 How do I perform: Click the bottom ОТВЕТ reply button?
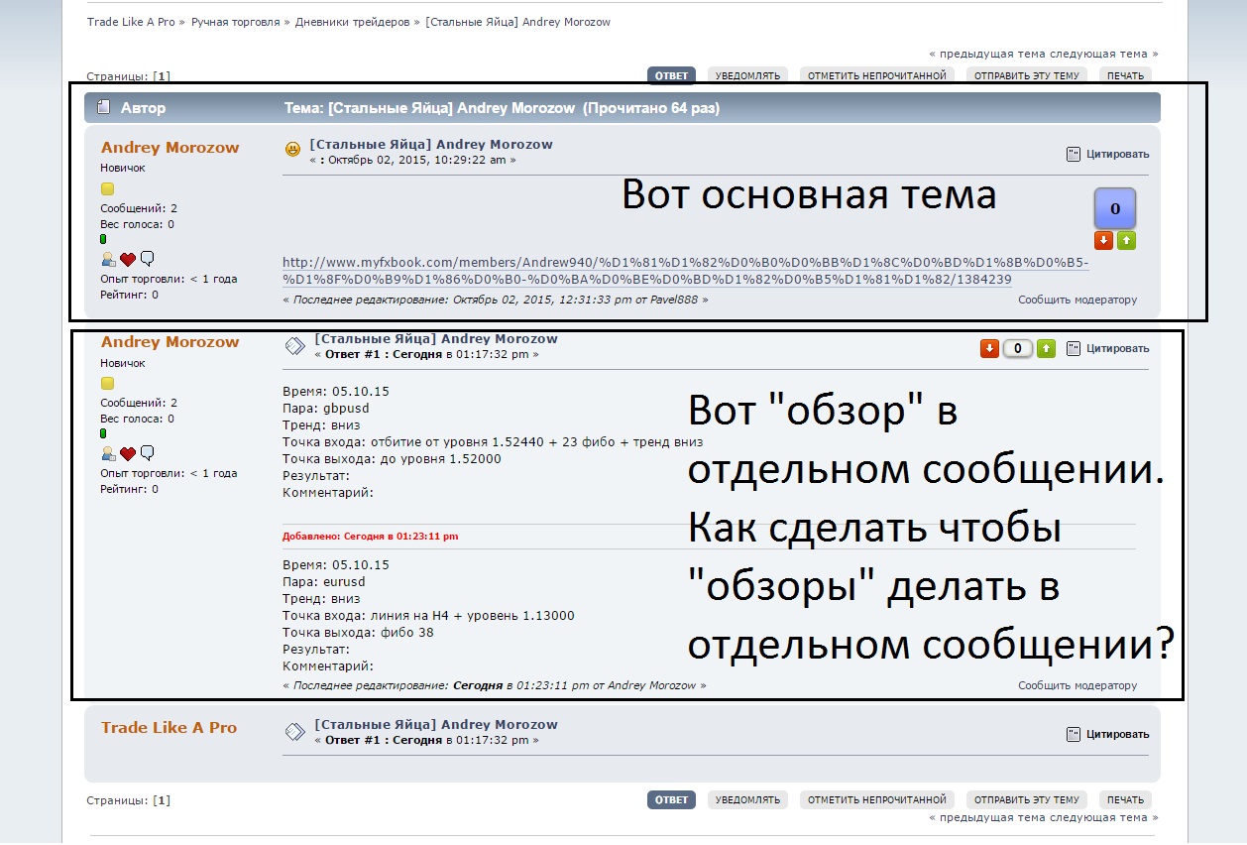coord(671,799)
